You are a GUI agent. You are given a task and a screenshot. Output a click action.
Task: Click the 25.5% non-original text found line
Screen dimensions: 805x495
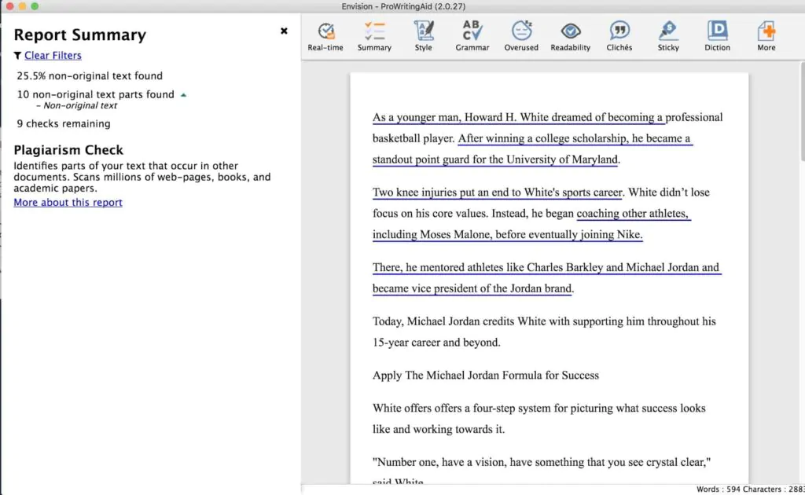pos(90,76)
